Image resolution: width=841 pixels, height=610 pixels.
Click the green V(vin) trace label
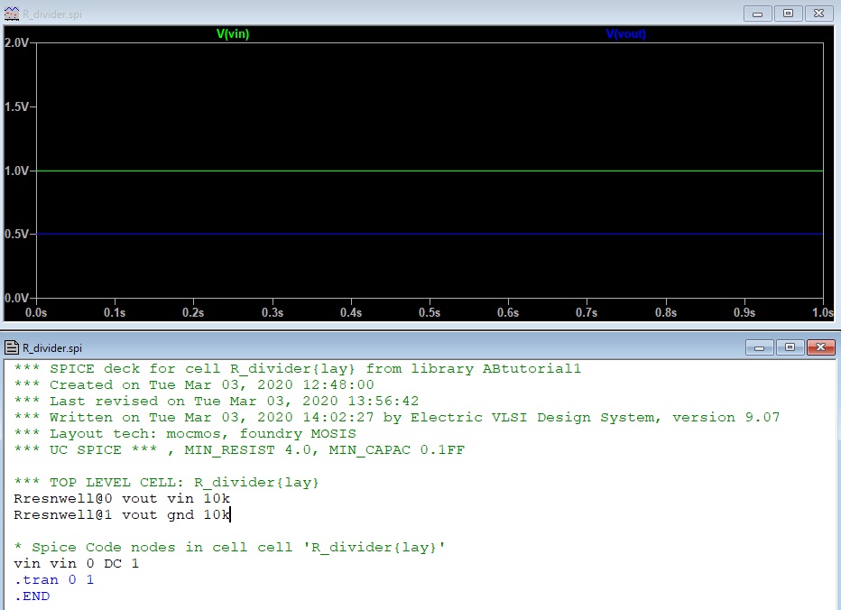(234, 34)
